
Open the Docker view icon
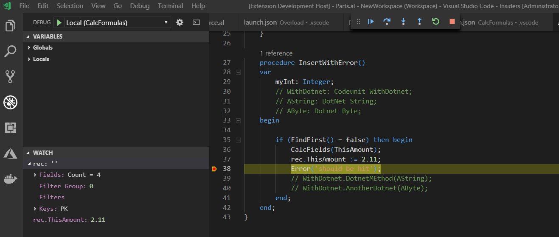tap(10, 179)
